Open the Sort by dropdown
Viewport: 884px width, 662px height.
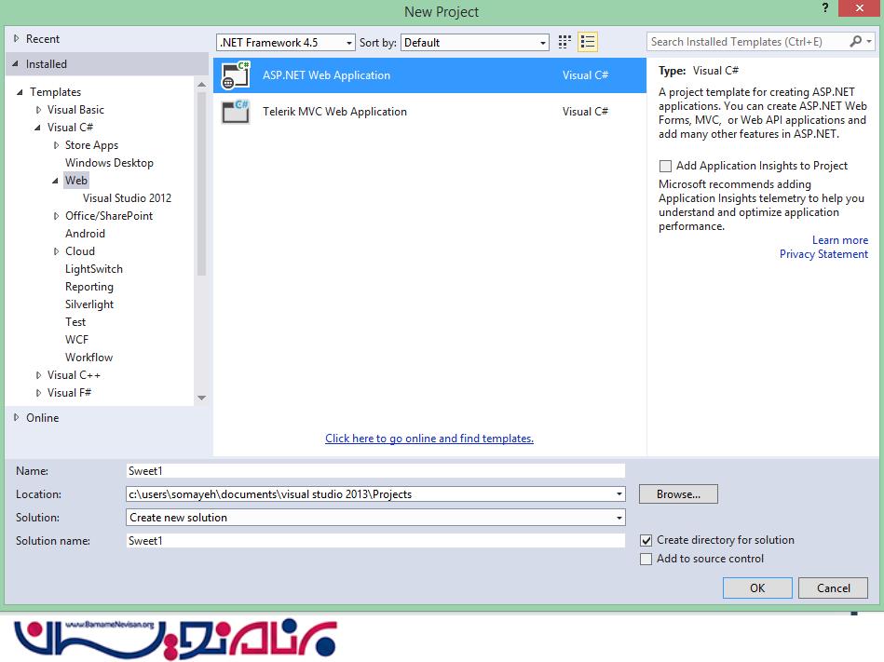pos(475,43)
